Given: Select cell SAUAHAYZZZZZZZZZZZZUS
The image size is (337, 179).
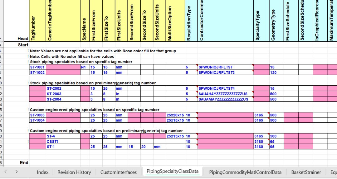Looking at the screenshot, I should [x=226, y=94].
